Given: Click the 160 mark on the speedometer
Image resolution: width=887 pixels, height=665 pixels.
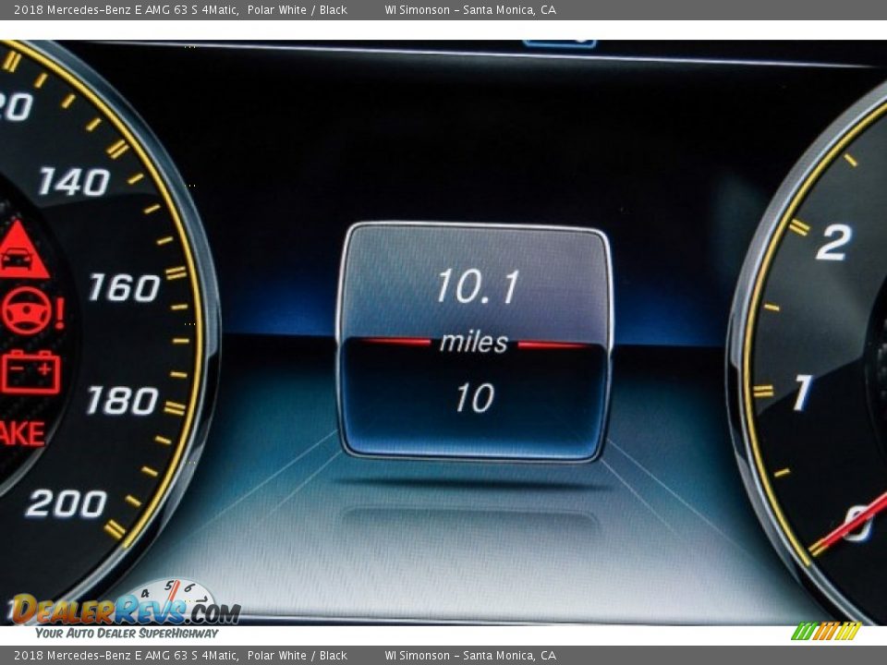Looking at the screenshot, I should tap(124, 288).
